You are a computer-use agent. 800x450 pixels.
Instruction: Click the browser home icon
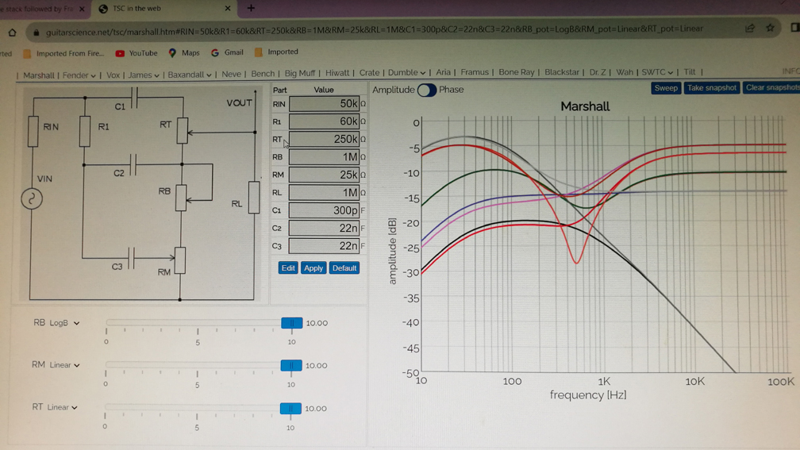point(12,33)
